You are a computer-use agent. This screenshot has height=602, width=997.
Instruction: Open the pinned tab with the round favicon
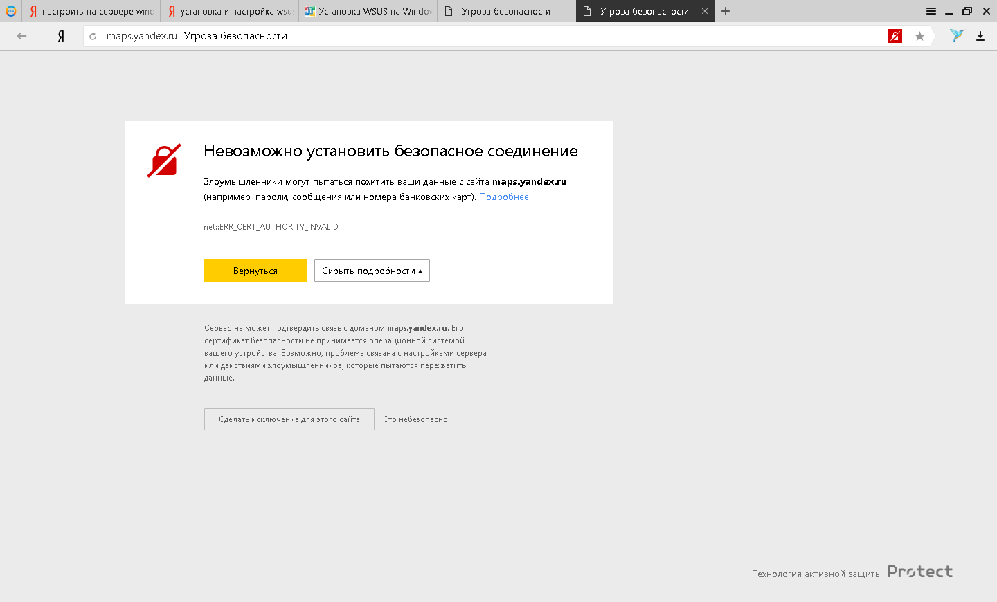click(x=11, y=11)
